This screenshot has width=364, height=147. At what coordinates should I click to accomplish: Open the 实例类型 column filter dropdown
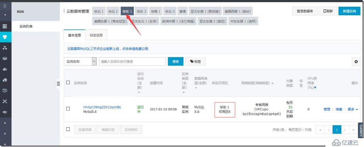click(183, 92)
